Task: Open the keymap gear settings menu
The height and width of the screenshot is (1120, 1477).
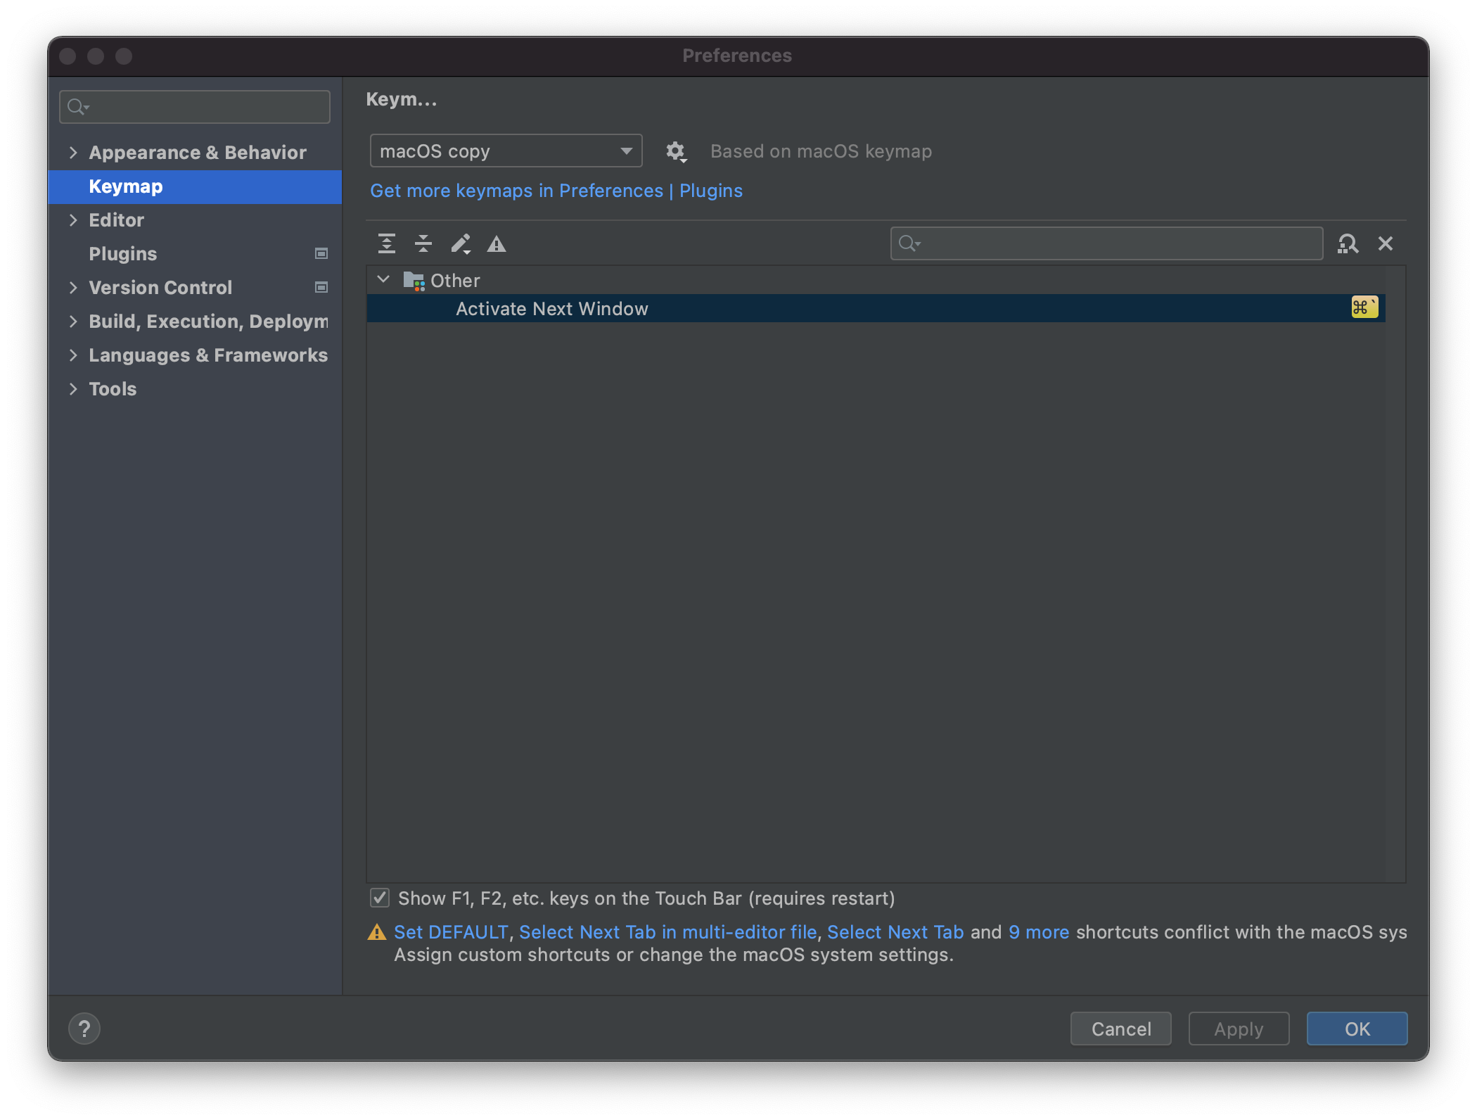Action: 675,151
